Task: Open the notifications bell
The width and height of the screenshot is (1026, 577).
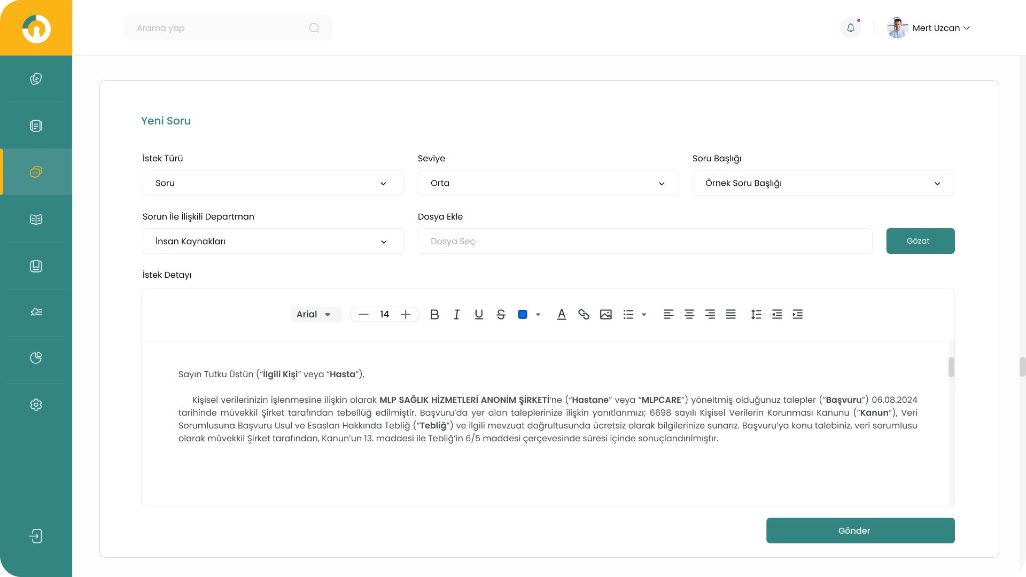Action: coord(851,28)
